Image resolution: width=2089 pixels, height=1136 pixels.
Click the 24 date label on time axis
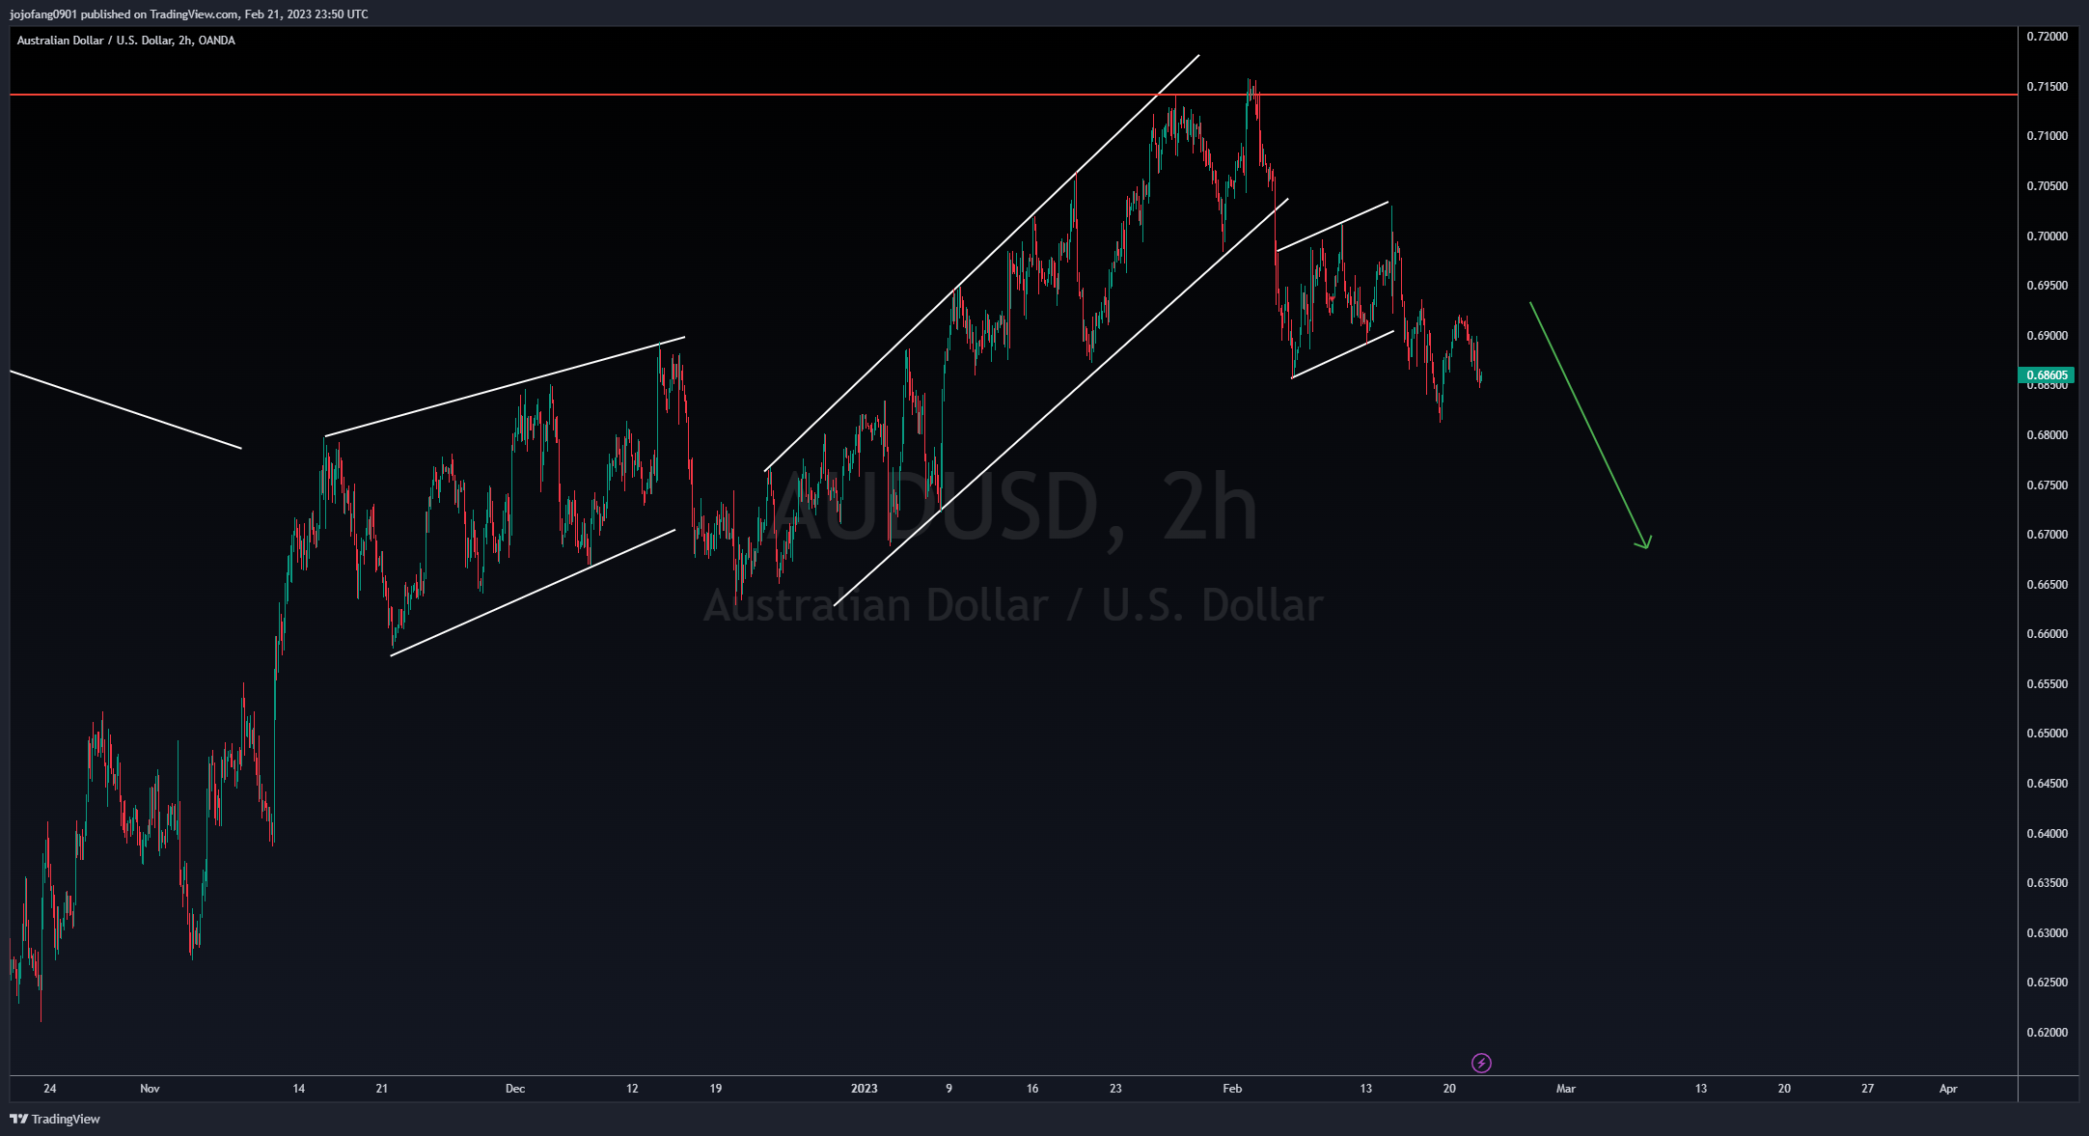[x=50, y=1089]
